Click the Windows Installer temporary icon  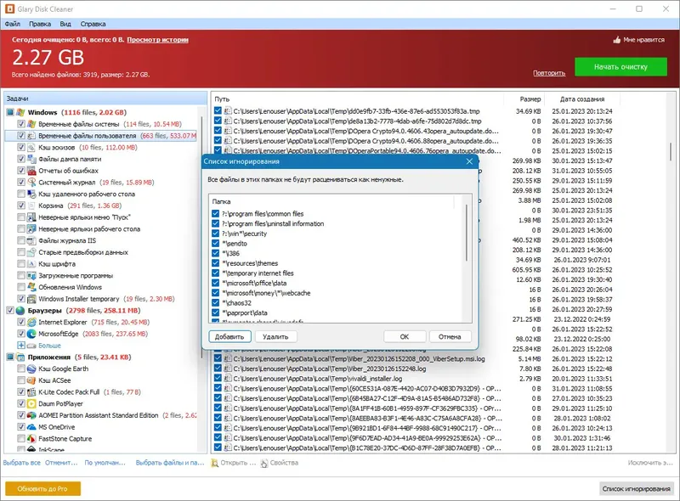tap(31, 299)
